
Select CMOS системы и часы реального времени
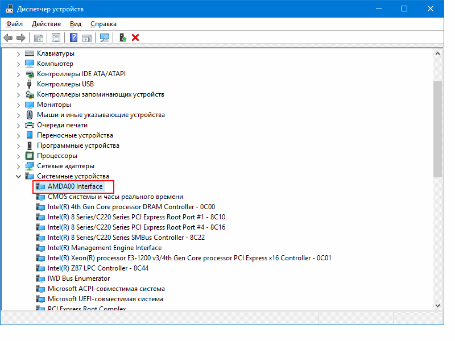[115, 197]
